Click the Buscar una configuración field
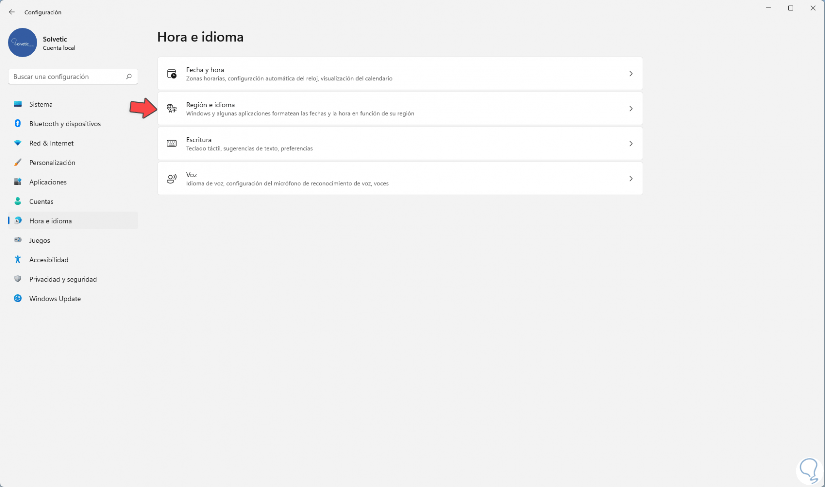 point(67,77)
